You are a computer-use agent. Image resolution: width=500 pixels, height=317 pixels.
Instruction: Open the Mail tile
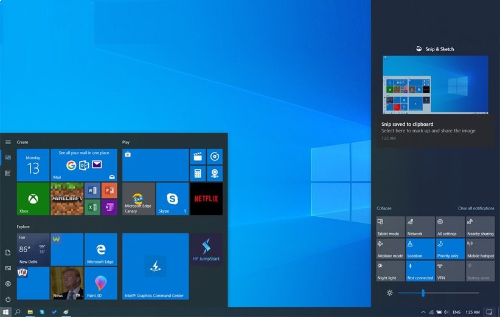pos(84,165)
